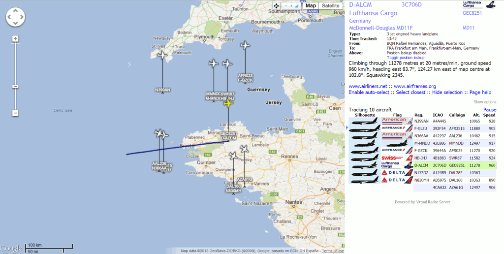Sort list by Flag column header

397,115
